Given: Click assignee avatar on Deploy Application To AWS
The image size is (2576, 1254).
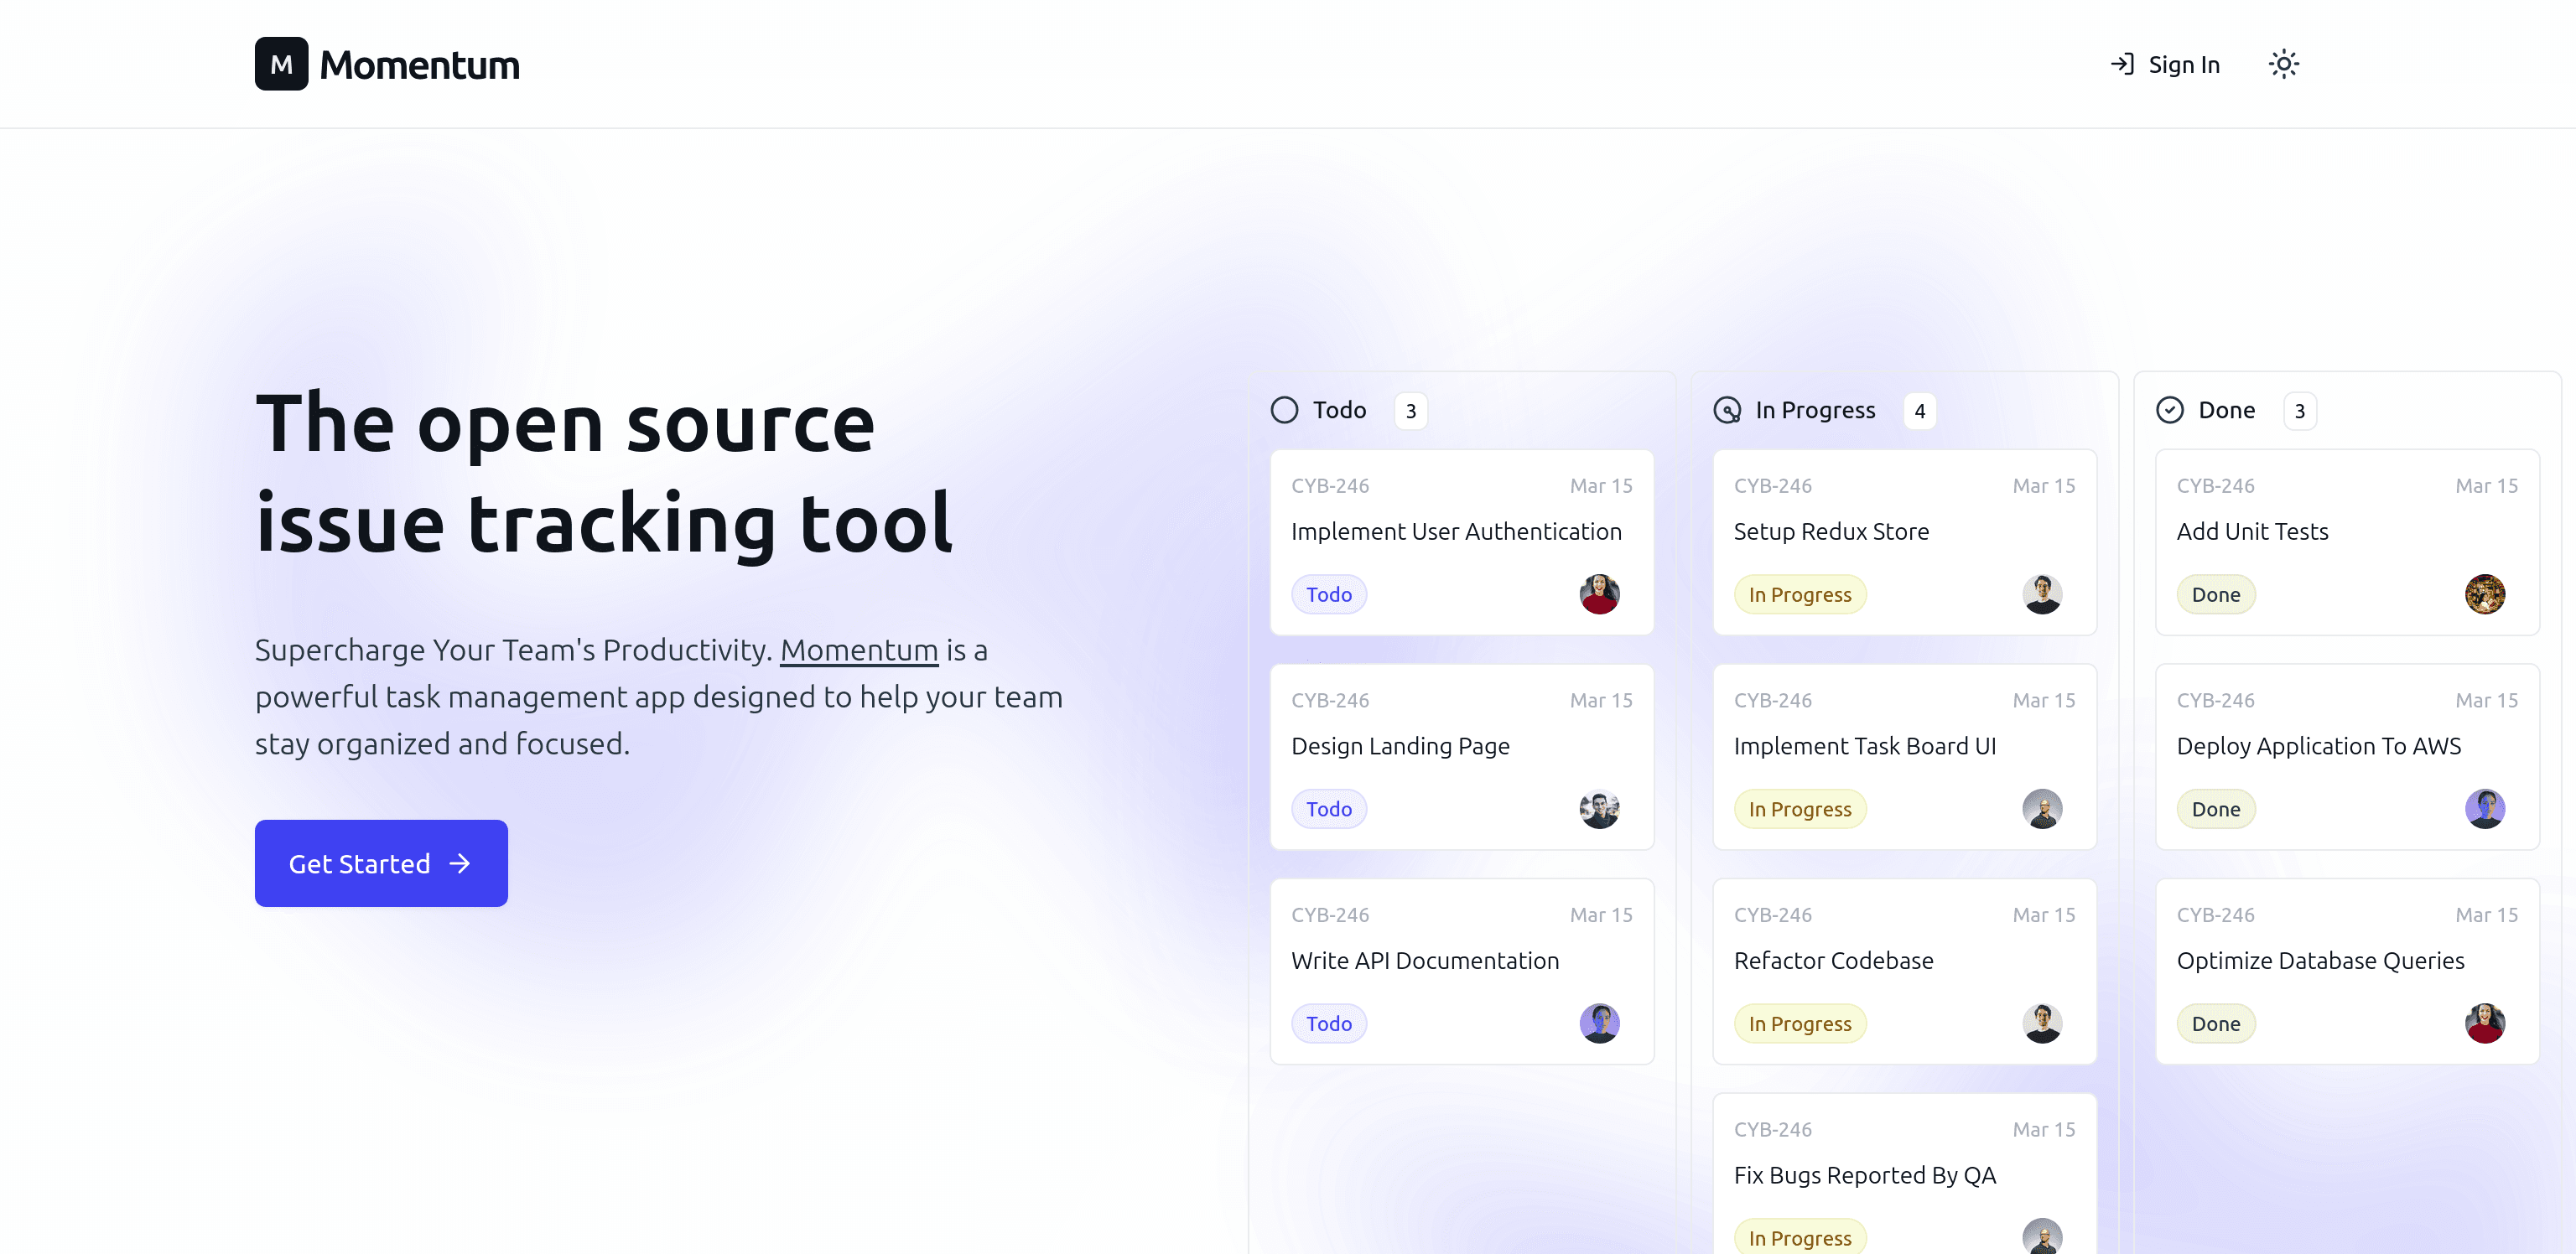Looking at the screenshot, I should coord(2485,809).
